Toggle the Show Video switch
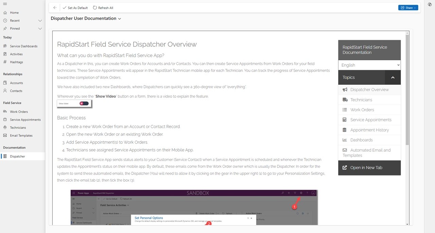435x233 pixels. [x=84, y=103]
